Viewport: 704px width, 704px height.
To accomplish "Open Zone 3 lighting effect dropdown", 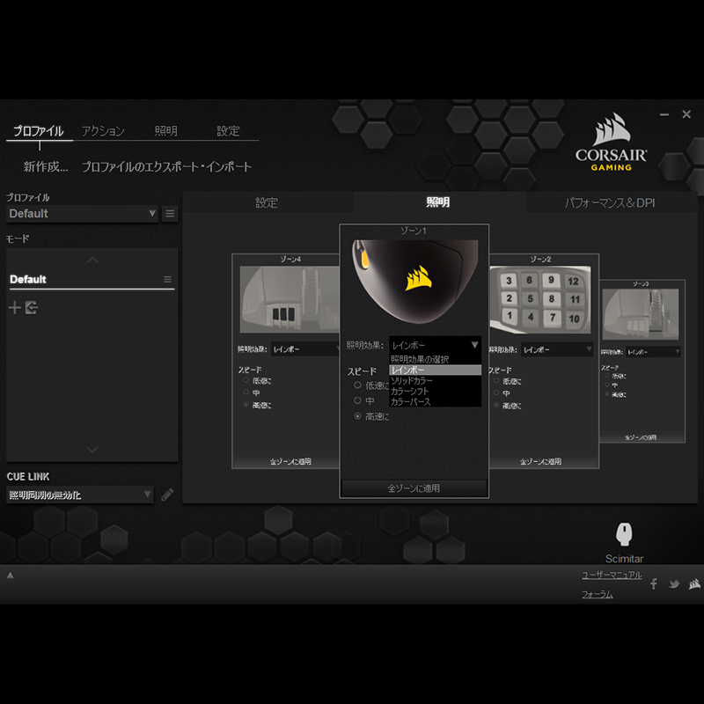I will coord(653,351).
